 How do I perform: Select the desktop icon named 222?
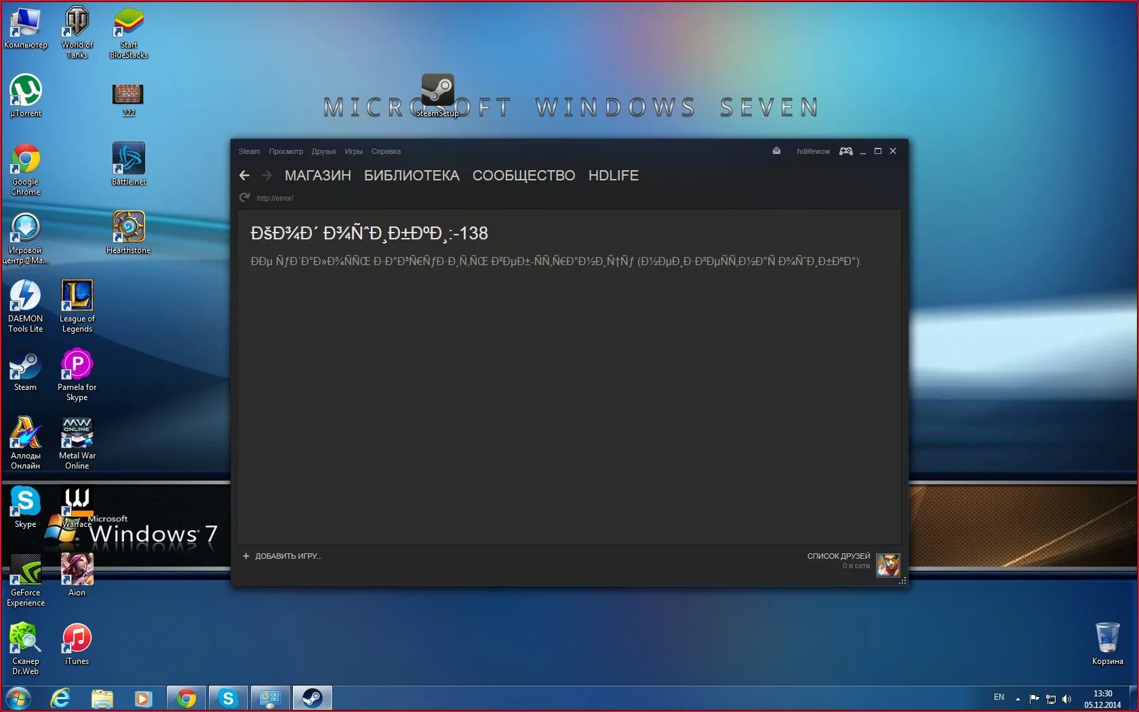pyautogui.click(x=128, y=99)
